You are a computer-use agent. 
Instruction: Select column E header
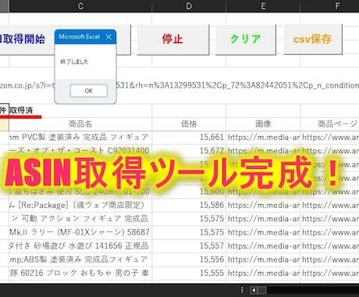pos(263,6)
